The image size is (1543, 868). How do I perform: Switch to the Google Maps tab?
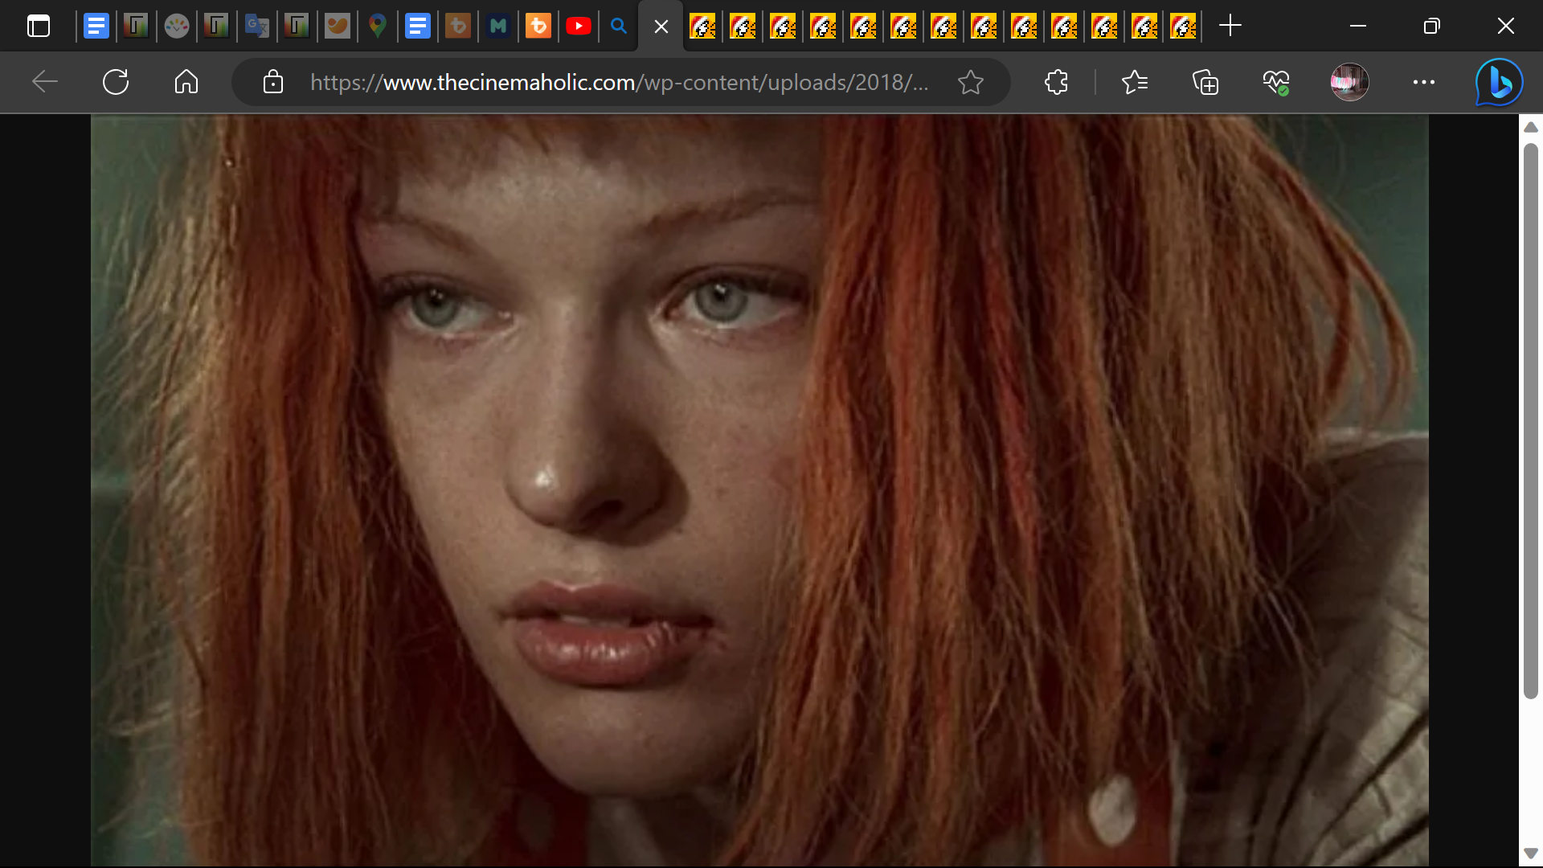378,27
